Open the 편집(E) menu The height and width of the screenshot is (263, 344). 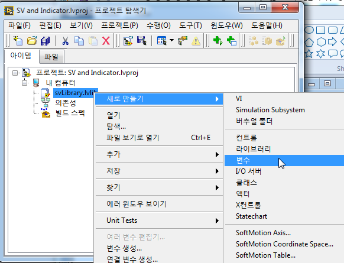[50, 25]
